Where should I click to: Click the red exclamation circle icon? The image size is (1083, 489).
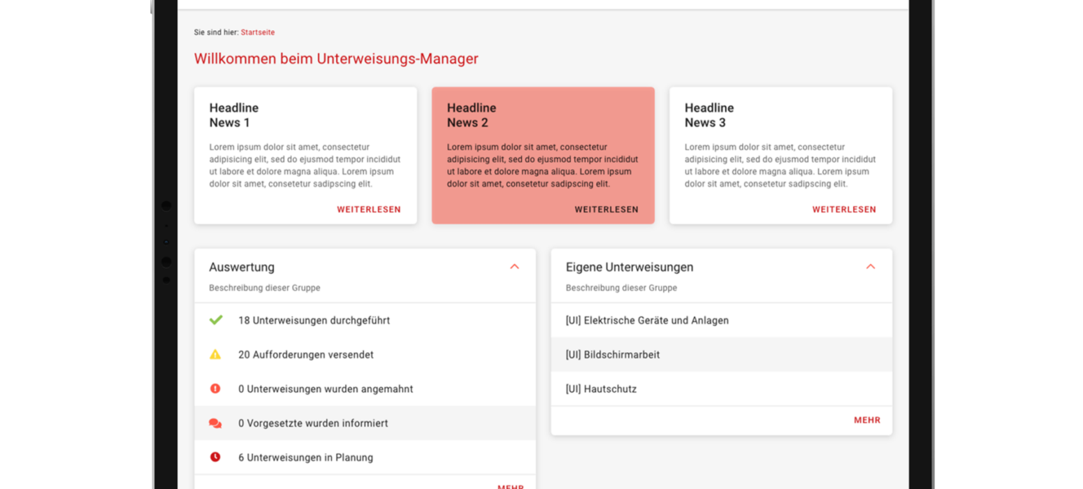215,388
